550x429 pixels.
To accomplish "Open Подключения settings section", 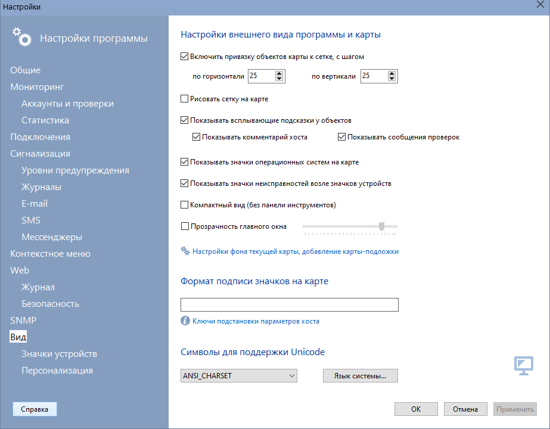I will point(41,137).
